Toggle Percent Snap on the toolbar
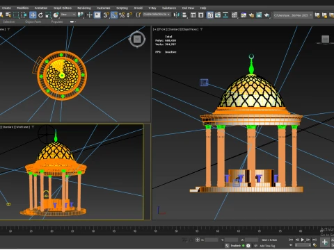Viewport: 334px width, 250px height. [x=122, y=15]
